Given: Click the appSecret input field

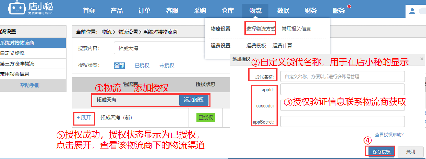Looking at the screenshot, I should (x=342, y=121).
